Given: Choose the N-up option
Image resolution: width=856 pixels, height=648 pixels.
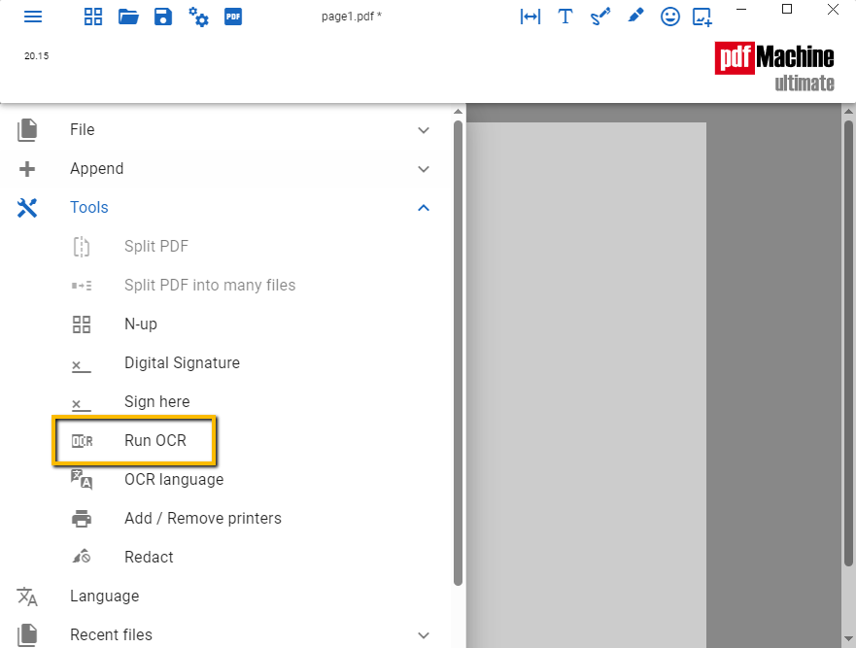Looking at the screenshot, I should [141, 324].
